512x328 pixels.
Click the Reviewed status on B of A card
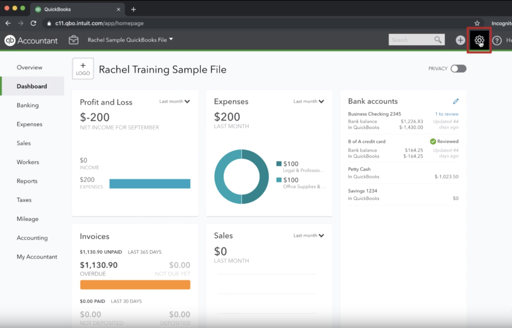click(444, 141)
